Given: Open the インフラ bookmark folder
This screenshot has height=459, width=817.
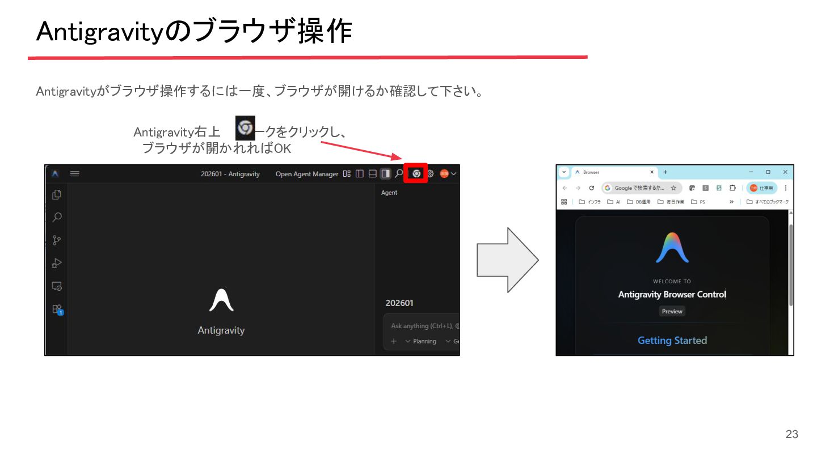Looking at the screenshot, I should [x=589, y=202].
